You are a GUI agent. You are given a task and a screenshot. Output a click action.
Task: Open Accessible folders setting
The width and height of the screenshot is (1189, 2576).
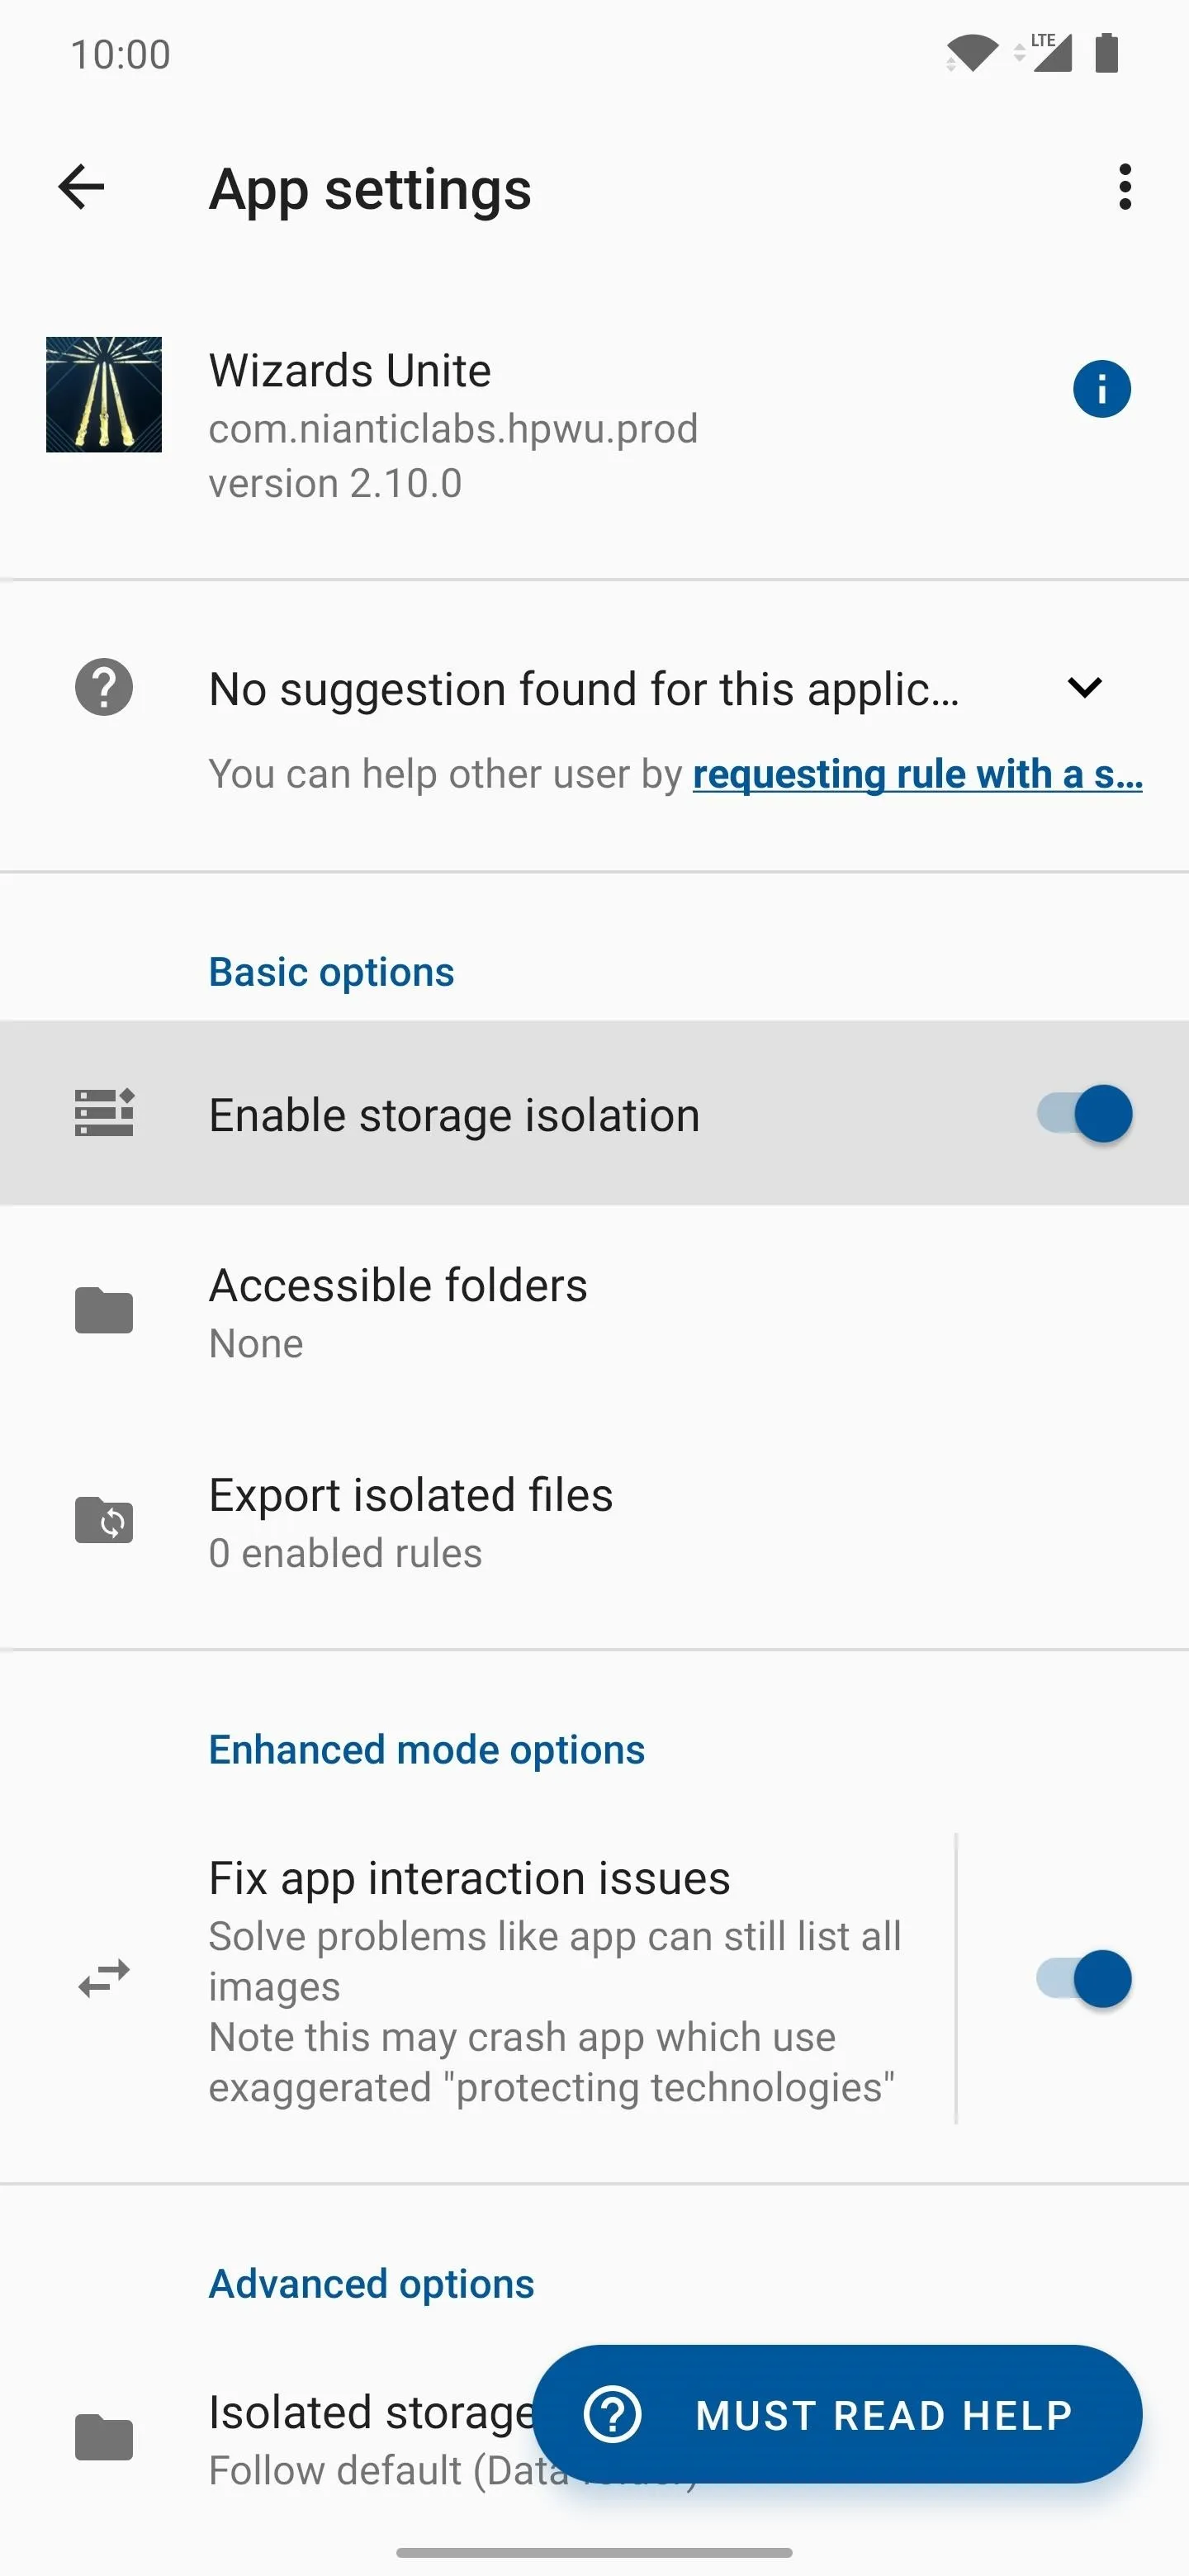[x=594, y=1311]
